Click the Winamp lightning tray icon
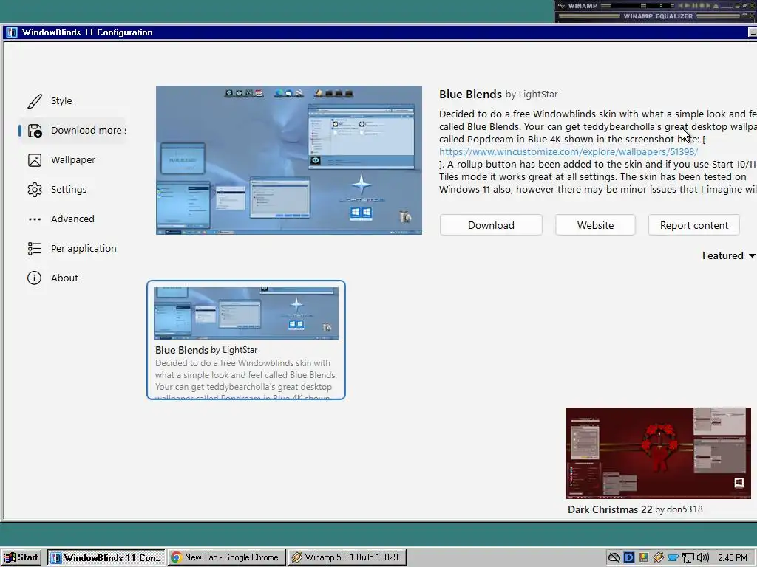Screen dimensions: 757x567 point(658,558)
